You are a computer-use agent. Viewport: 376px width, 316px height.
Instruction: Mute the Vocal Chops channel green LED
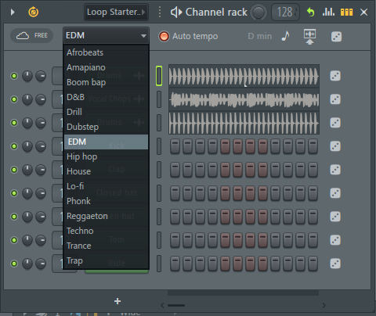coord(14,99)
